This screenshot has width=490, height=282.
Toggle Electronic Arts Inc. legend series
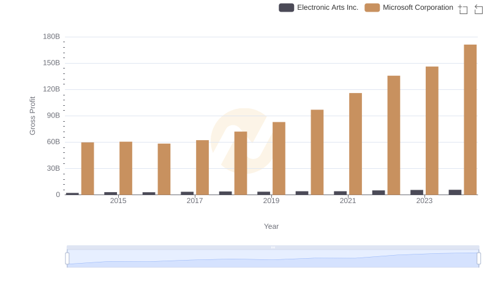tap(318, 7)
